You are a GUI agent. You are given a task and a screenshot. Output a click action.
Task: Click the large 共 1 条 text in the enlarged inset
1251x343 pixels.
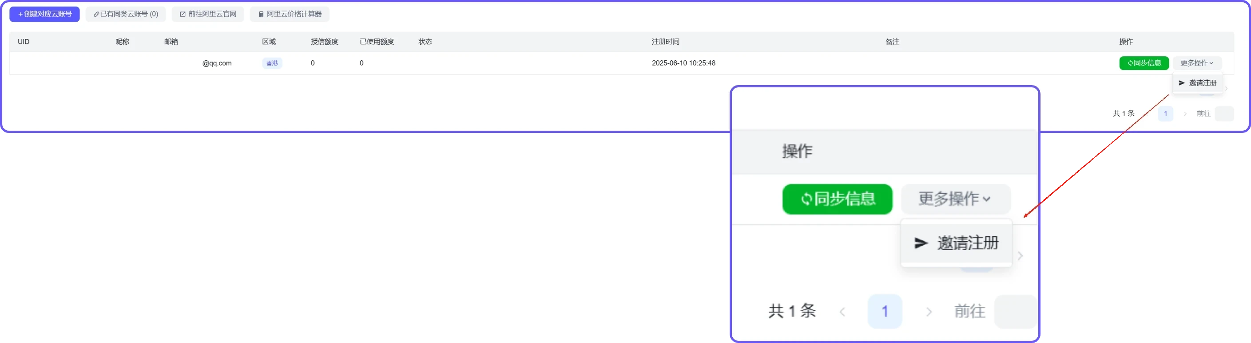pyautogui.click(x=792, y=311)
